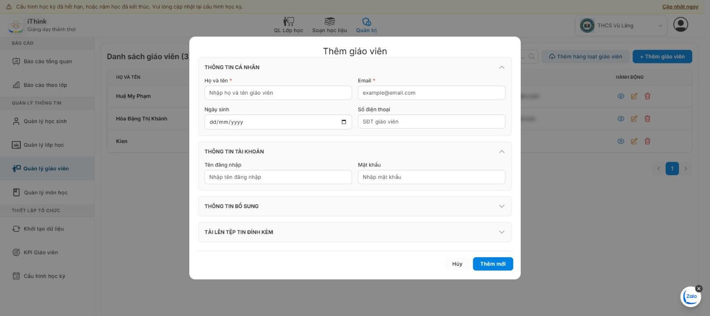Open the date picker calendar icon
The image size is (710, 316).
coord(344,122)
